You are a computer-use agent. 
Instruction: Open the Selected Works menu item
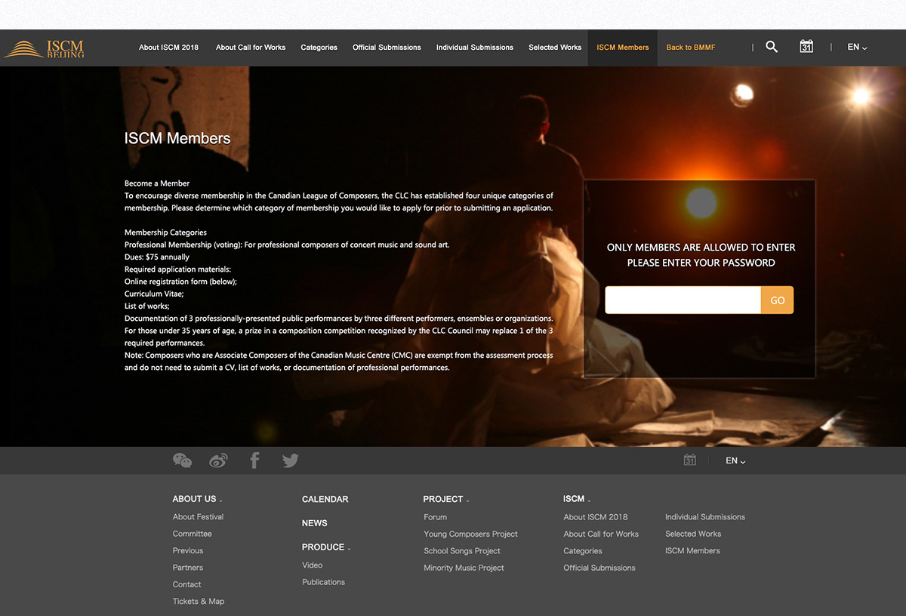point(555,48)
